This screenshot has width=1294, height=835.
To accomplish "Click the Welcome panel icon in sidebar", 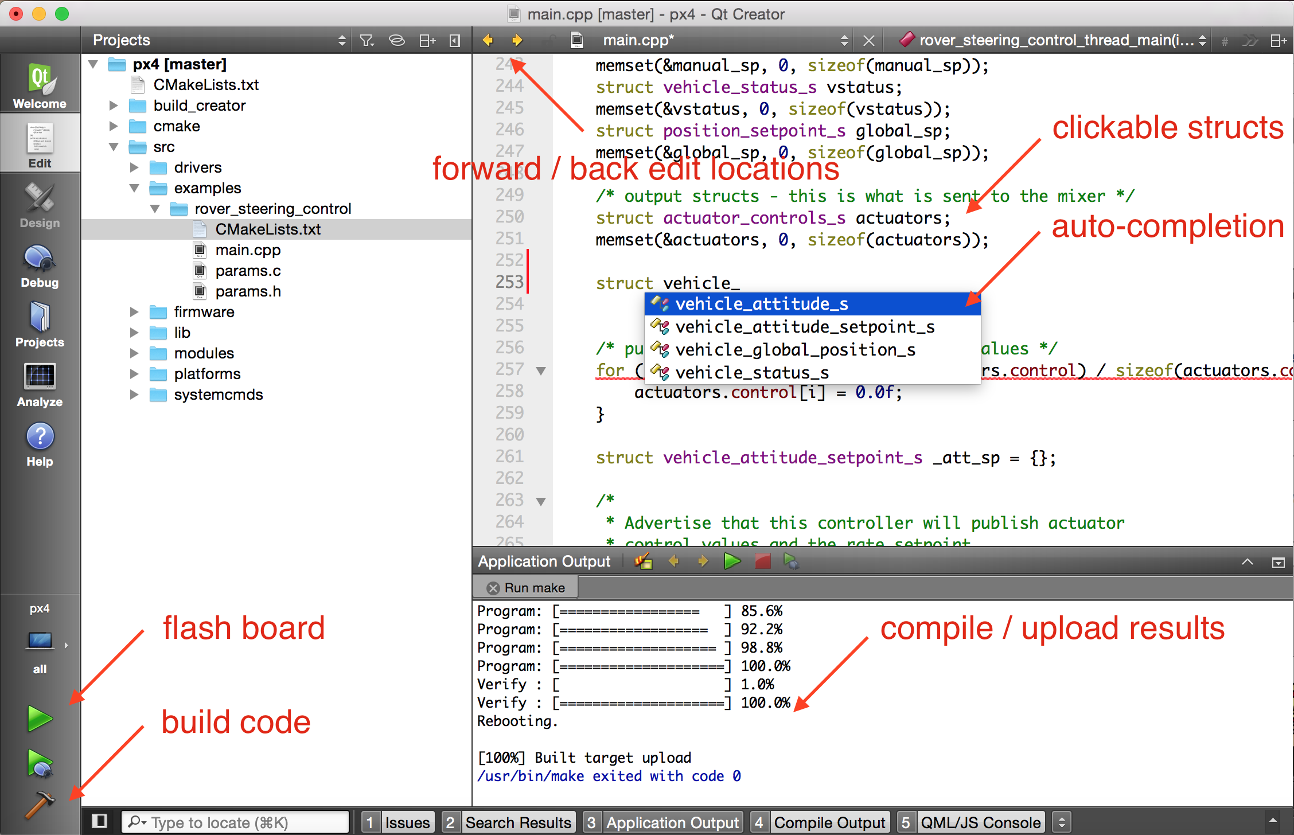I will [x=38, y=83].
